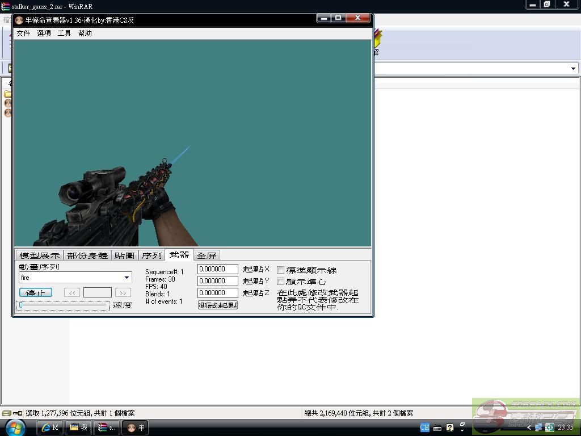Viewport: 581px width, 436px height.
Task: Click the IME keyboard icon in the language bar
Action: pos(437,428)
